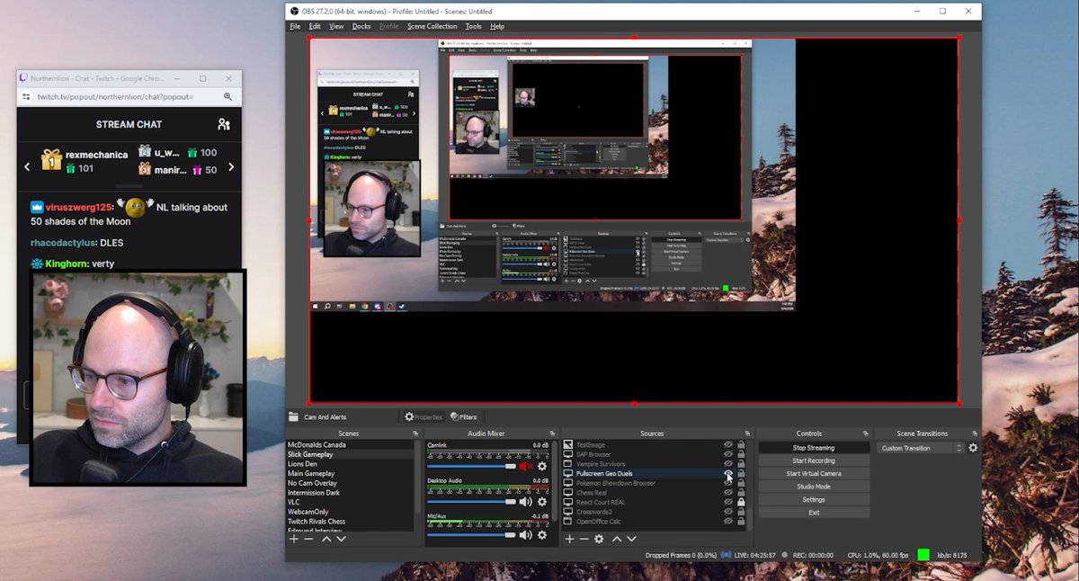Viewport: 1079px width, 581px height.
Task: Unmute the Camlink audio channel
Action: [x=526, y=466]
